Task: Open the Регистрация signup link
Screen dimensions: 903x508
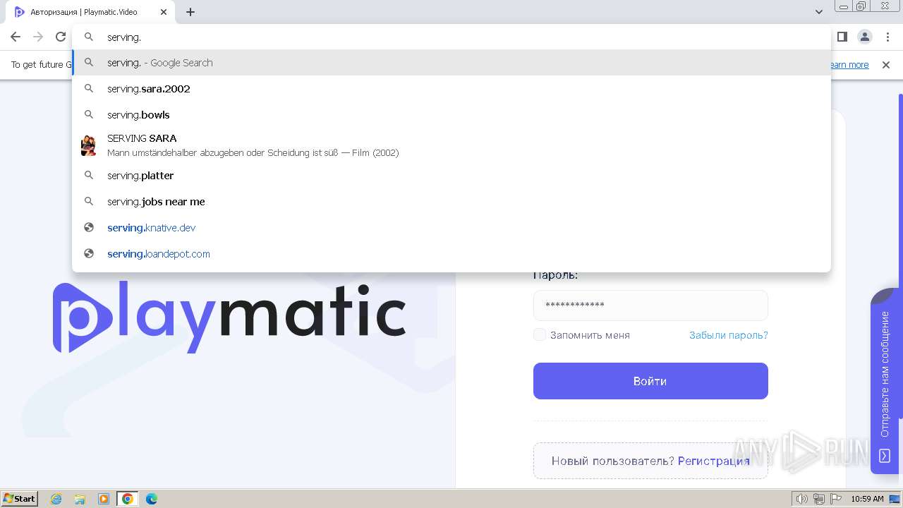Action: pos(714,461)
